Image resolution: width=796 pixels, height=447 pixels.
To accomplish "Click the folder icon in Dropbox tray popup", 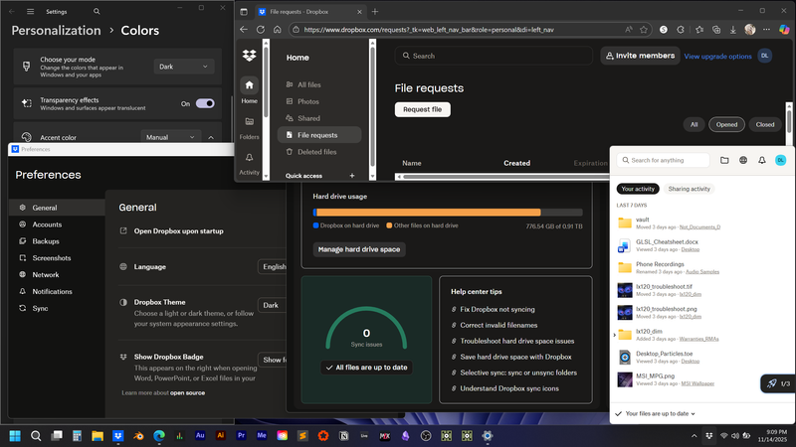I will [x=724, y=160].
